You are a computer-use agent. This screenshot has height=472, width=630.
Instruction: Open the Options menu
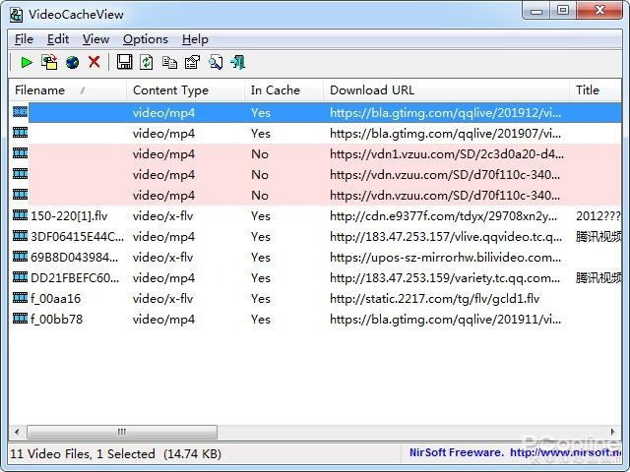click(x=145, y=39)
